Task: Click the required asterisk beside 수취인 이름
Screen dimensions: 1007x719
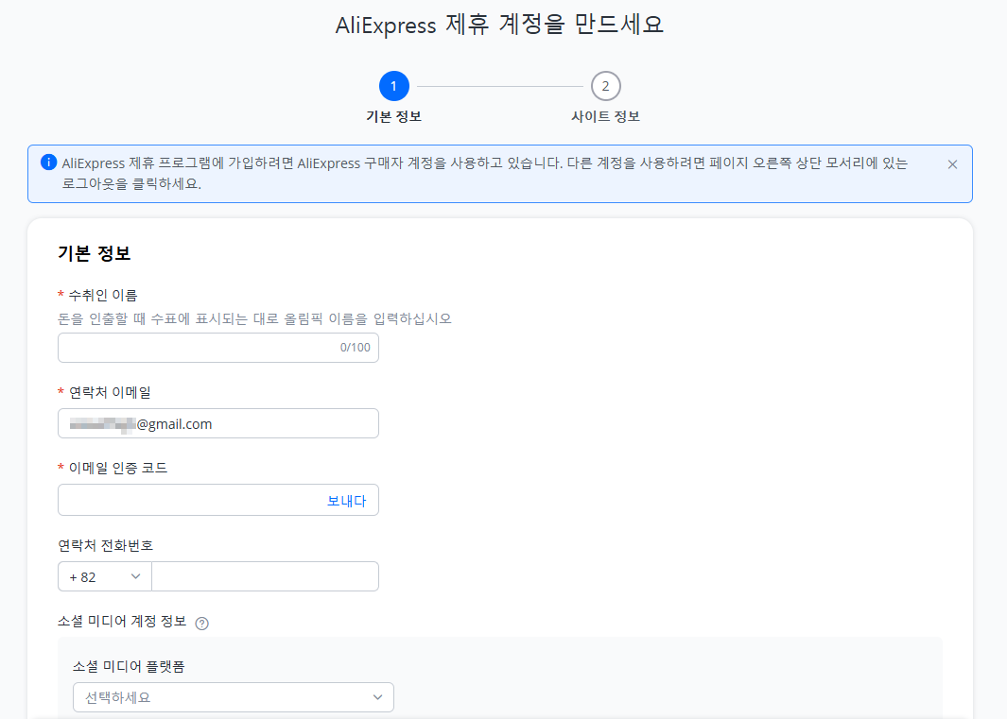Action: point(62,294)
